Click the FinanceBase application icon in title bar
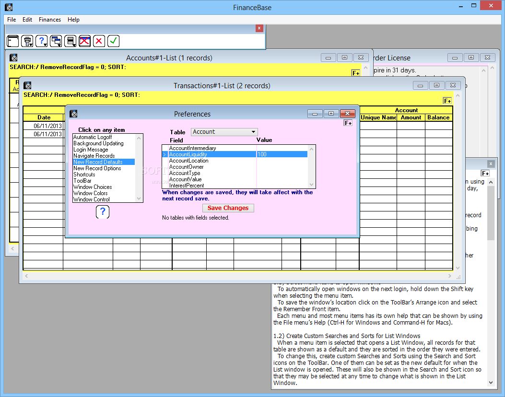This screenshot has height=397, width=505. 9,7
